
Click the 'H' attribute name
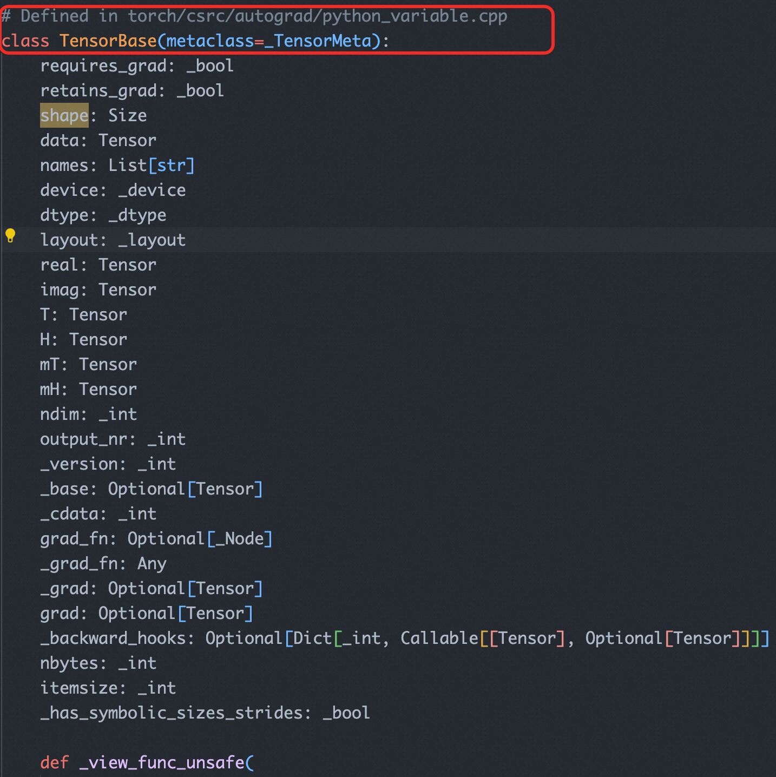tap(45, 340)
